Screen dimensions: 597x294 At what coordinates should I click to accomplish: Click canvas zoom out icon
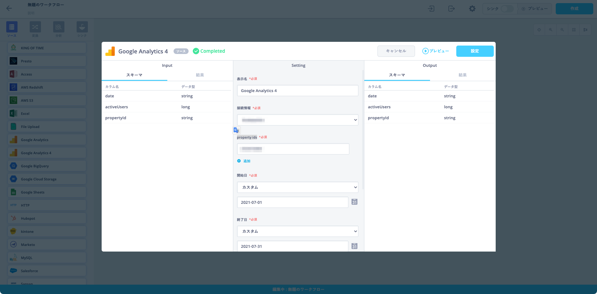click(x=562, y=30)
